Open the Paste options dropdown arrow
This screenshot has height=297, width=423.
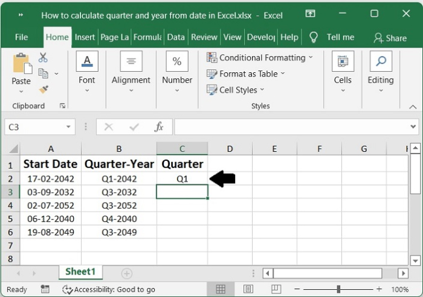pyautogui.click(x=21, y=92)
